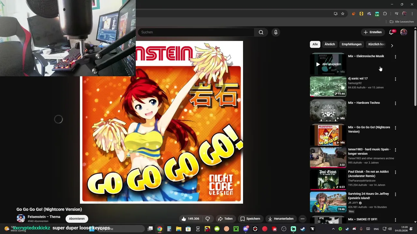This screenshot has width=417, height=234.
Task: Open Chrome three-dot menu
Action: (x=412, y=14)
